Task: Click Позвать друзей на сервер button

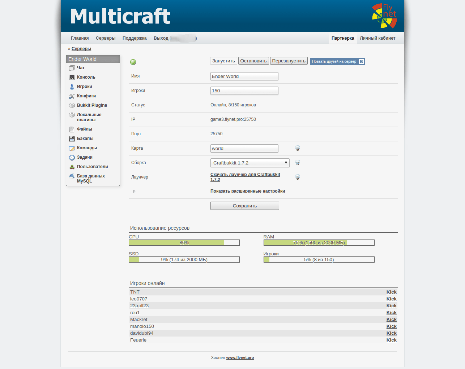Action: (x=337, y=62)
